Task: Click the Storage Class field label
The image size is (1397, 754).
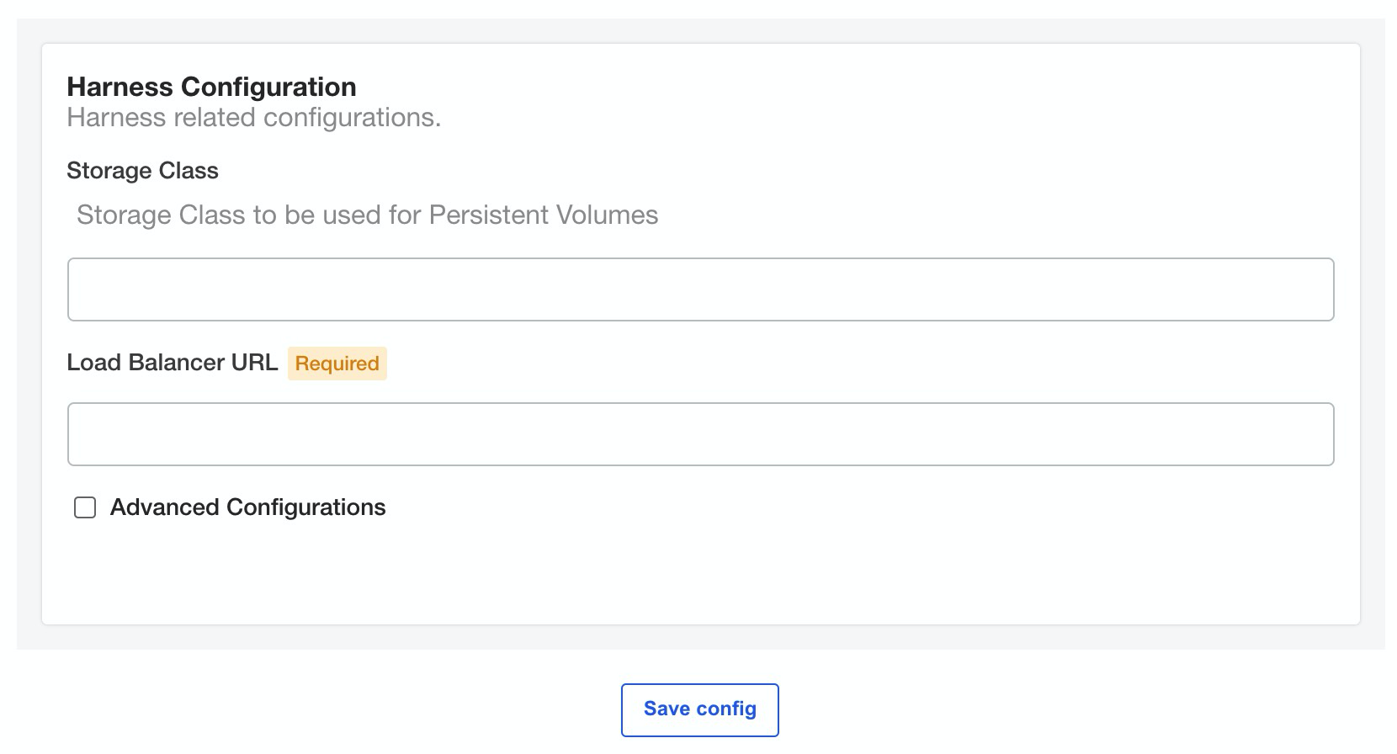Action: click(x=142, y=171)
